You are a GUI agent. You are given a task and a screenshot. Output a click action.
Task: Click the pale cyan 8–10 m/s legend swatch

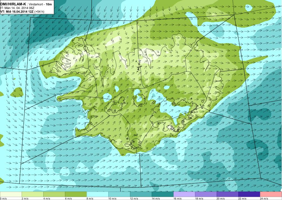(x=98, y=194)
